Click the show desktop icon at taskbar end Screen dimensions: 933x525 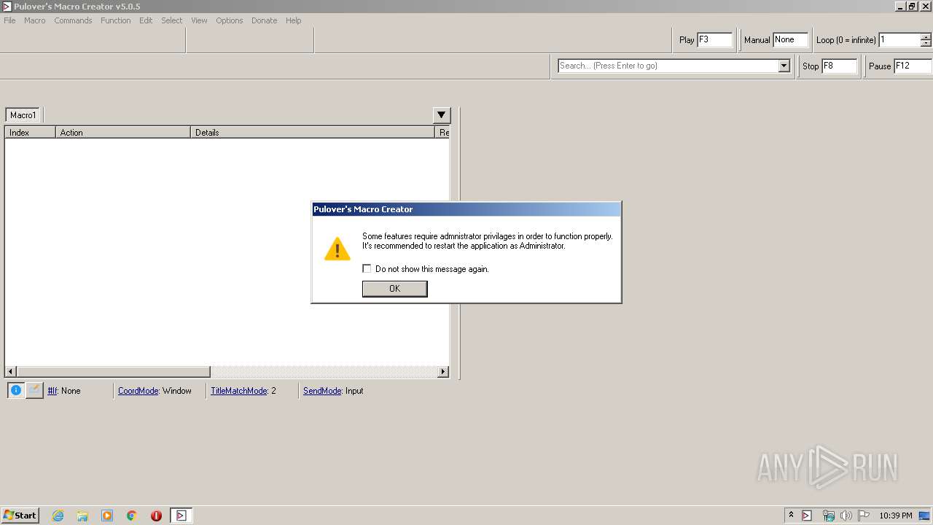coord(925,516)
